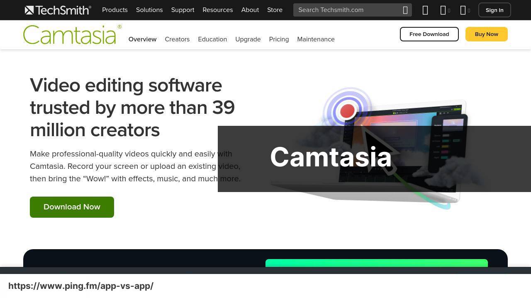Image resolution: width=531 pixels, height=298 pixels.
Task: Open the Maintenance tab
Action: tap(316, 39)
